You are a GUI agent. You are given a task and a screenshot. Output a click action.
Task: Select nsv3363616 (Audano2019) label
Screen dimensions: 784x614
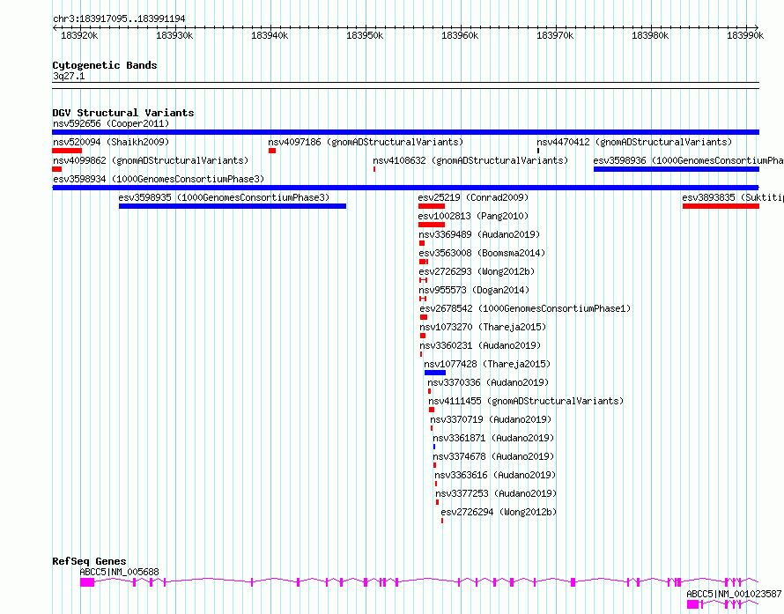click(495, 475)
